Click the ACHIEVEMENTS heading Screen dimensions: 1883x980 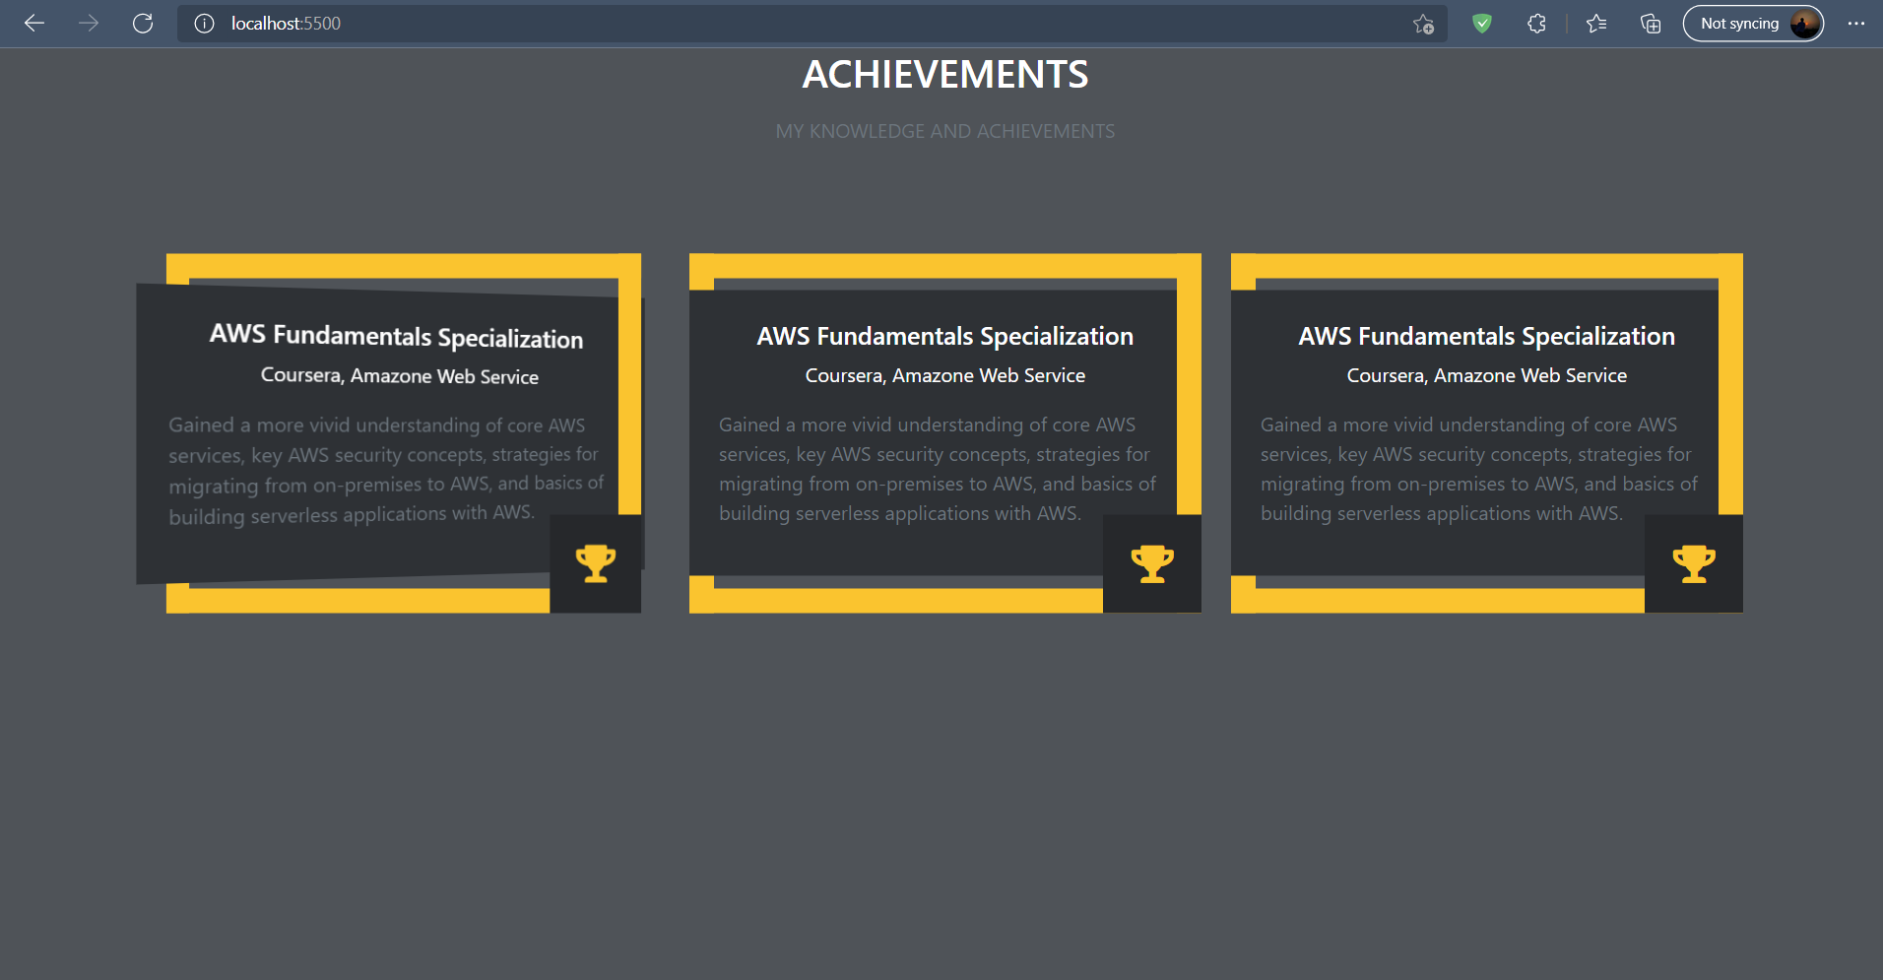(x=945, y=75)
